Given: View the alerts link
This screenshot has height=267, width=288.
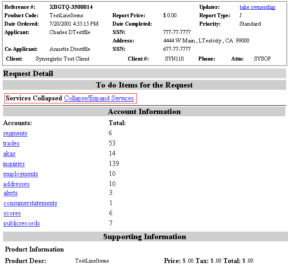Looking at the screenshot, I should pyautogui.click(x=11, y=193).
